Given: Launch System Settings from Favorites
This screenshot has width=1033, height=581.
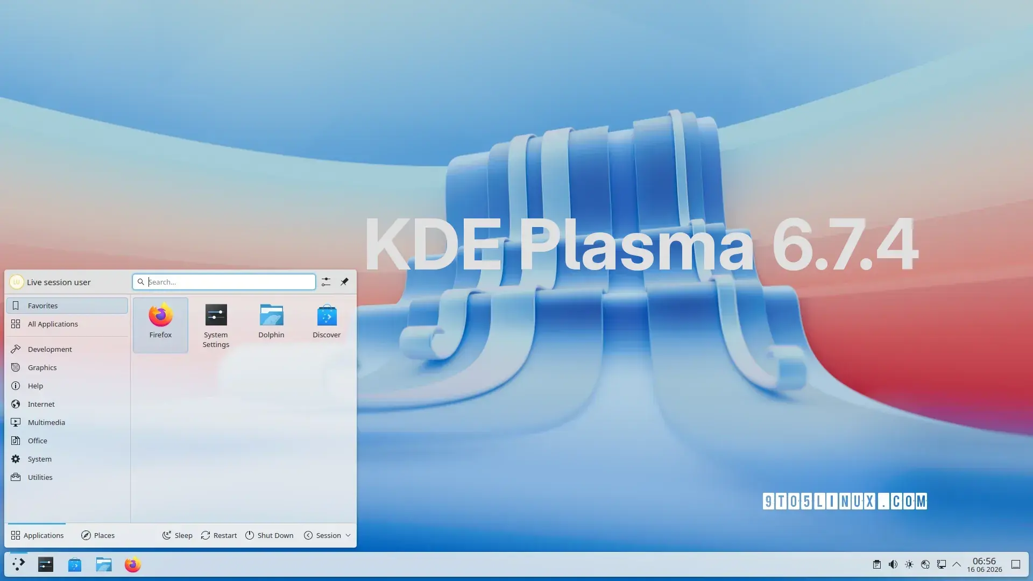Looking at the screenshot, I should tap(216, 325).
